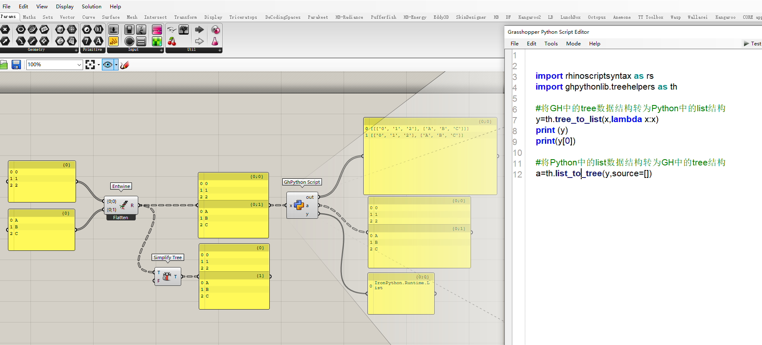Open the Grasshopper File menu

pos(7,6)
